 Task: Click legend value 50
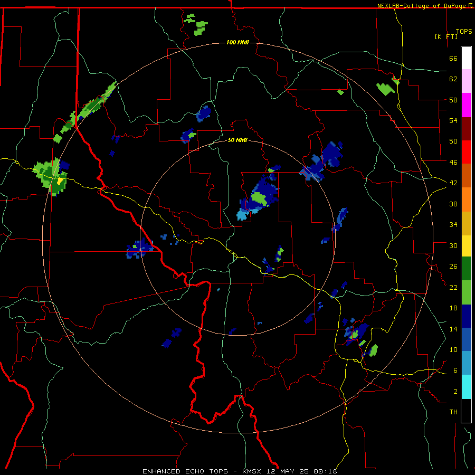453,141
